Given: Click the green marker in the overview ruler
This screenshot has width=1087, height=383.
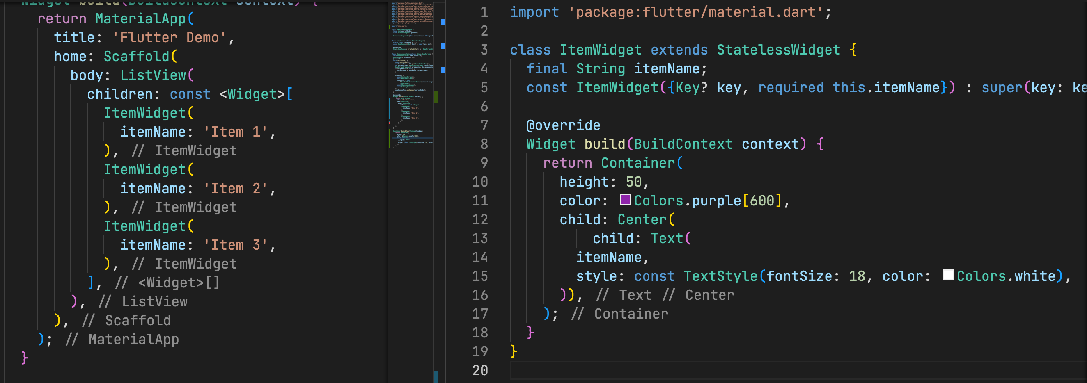Looking at the screenshot, I should [x=436, y=97].
